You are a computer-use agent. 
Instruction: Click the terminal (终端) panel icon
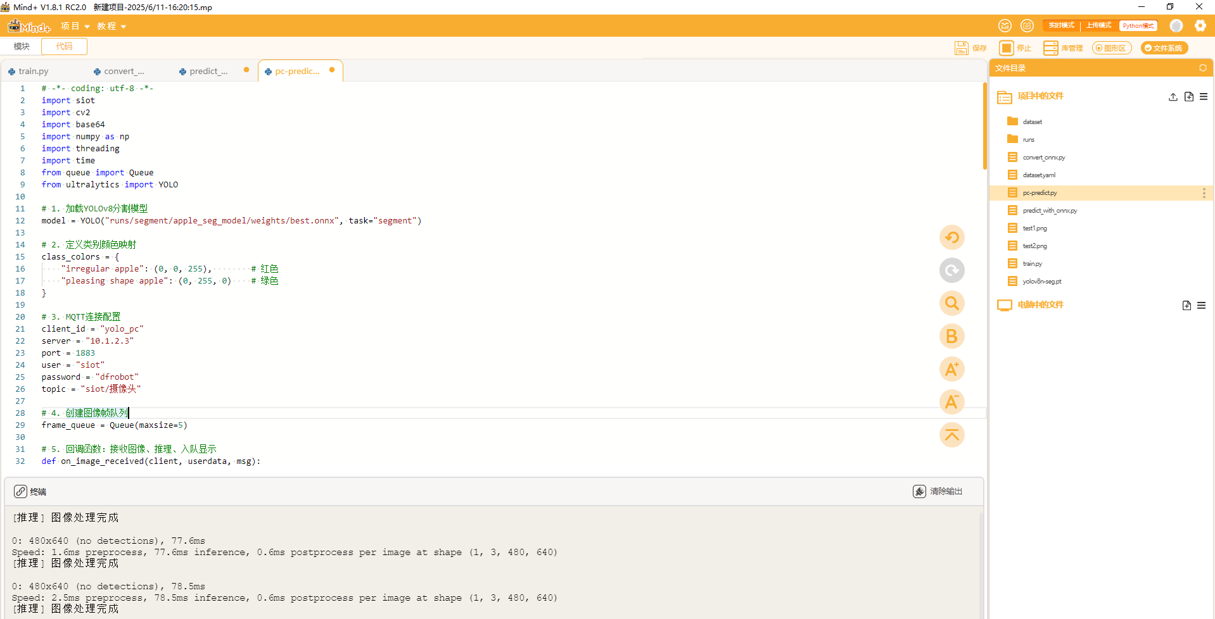(x=20, y=492)
